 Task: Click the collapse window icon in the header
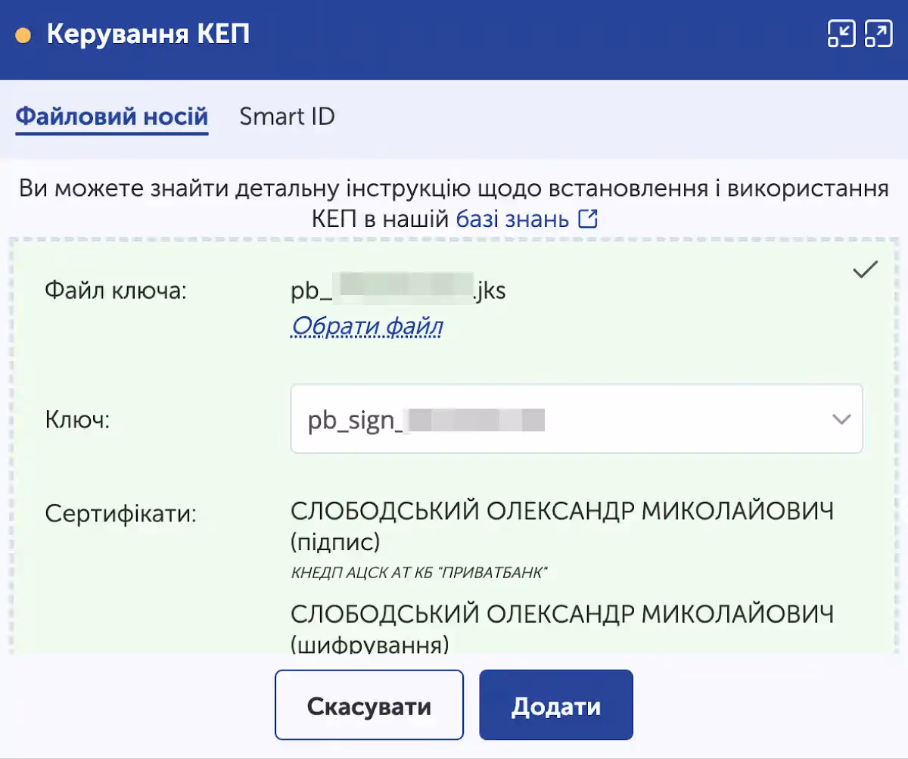(x=840, y=34)
